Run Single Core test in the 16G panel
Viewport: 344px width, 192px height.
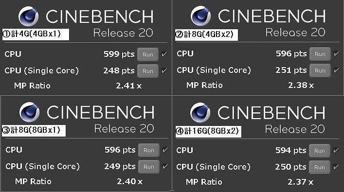319,167
